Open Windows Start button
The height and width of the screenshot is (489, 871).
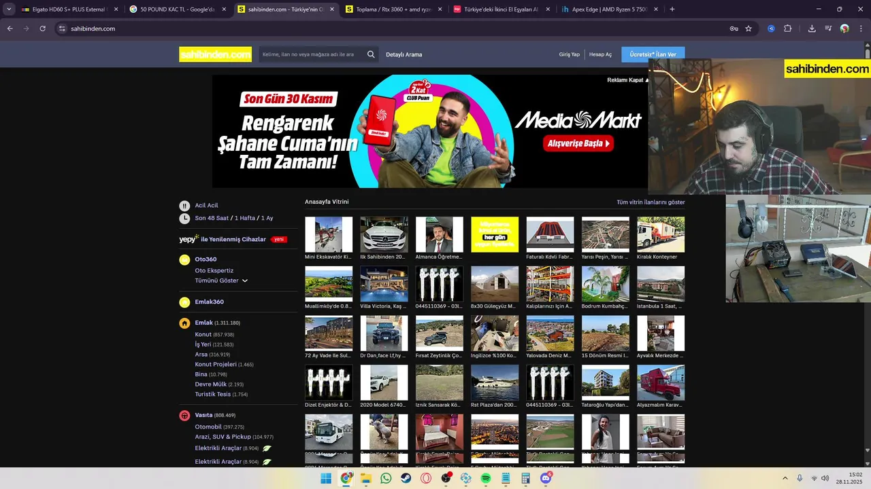326,479
